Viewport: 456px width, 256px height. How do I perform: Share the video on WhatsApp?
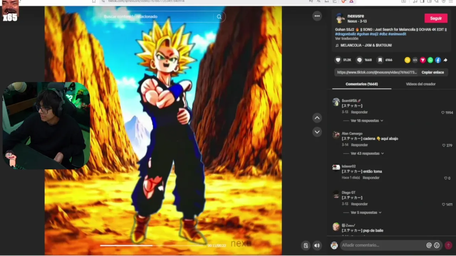point(430,60)
